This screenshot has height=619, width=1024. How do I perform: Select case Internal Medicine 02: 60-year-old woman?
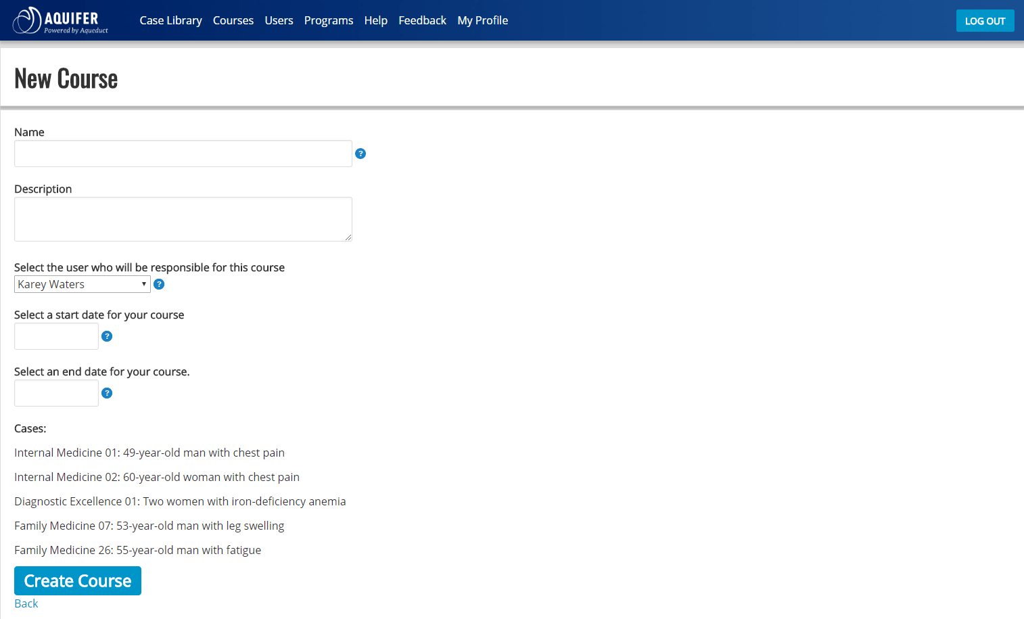coord(157,477)
